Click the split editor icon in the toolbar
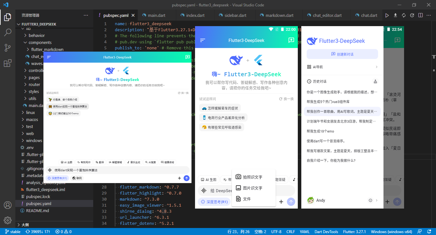Image resolution: width=436 pixels, height=235 pixels. click(x=420, y=15)
